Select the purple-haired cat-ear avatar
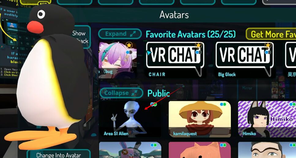This screenshot has height=158, width=296. click(118, 60)
